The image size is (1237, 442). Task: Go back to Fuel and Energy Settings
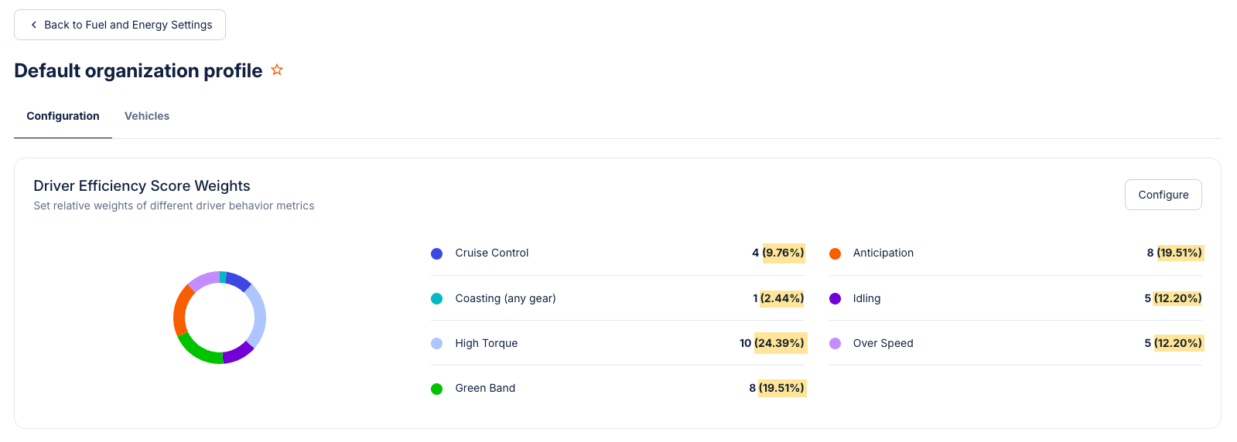coord(120,25)
